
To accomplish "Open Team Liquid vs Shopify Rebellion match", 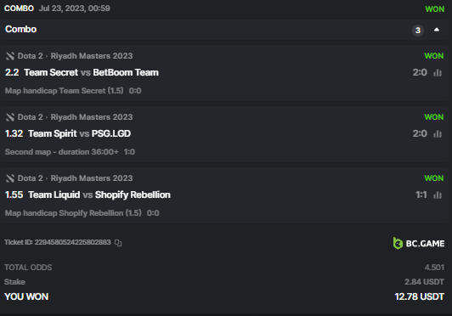I will tap(99, 195).
